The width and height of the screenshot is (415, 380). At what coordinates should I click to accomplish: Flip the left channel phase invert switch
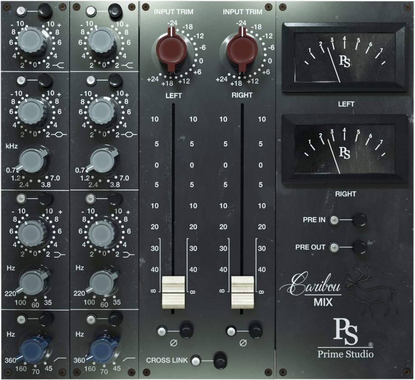pos(186,331)
